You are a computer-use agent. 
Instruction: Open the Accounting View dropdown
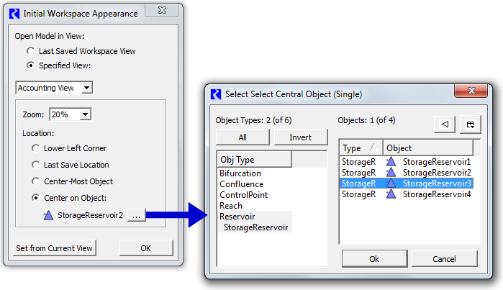[x=54, y=88]
